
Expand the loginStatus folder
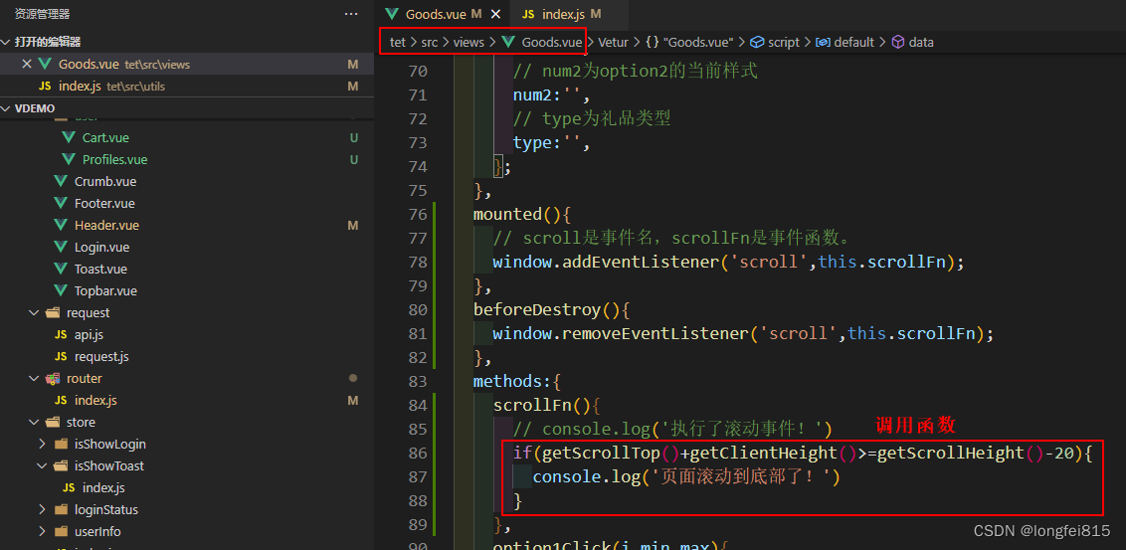click(42, 510)
